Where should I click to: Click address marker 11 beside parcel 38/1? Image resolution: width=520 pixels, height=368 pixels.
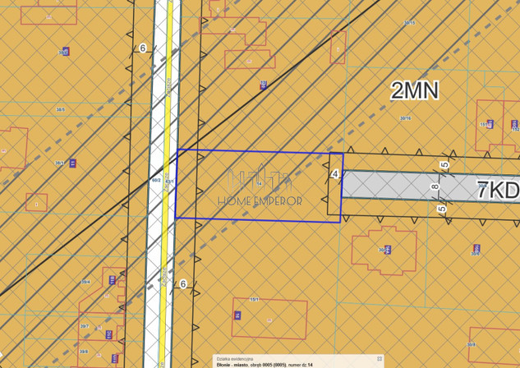pos(72,163)
